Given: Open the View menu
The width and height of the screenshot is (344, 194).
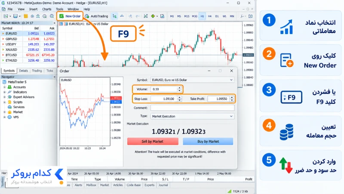Looking at the screenshot, I should (x=21, y=9).
